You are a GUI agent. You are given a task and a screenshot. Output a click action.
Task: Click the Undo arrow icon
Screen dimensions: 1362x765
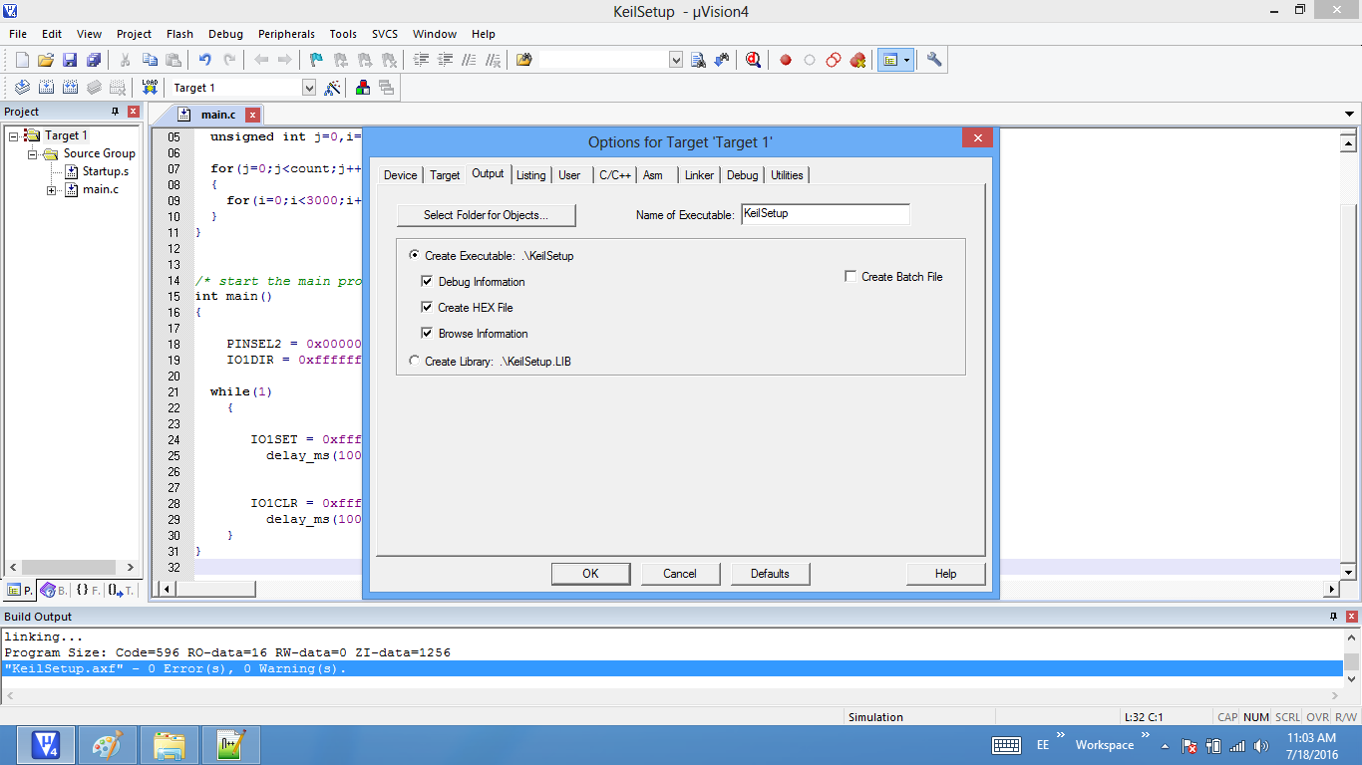tap(204, 60)
